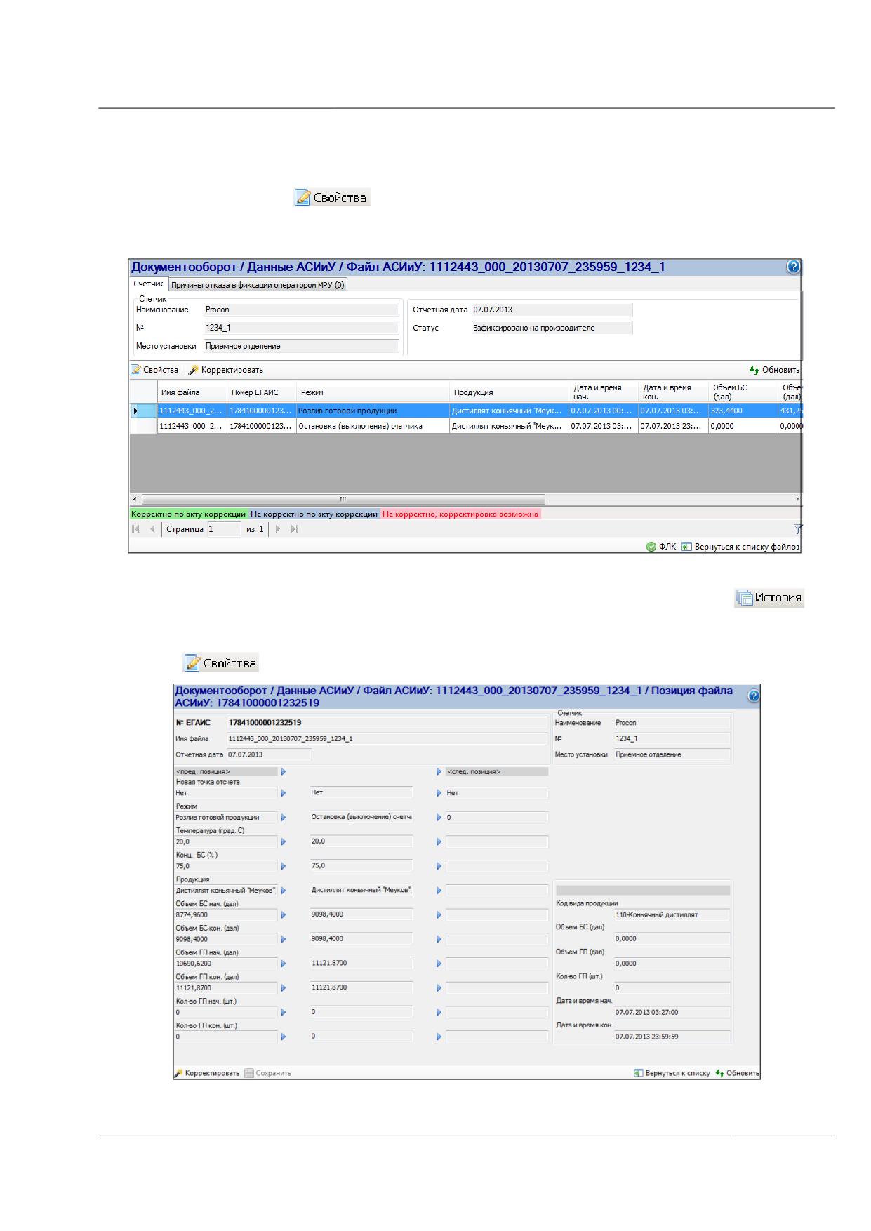The image size is (871, 1231).
Task: Click the arrow after the Розлив готовой продукции field
Action: pos(284,817)
